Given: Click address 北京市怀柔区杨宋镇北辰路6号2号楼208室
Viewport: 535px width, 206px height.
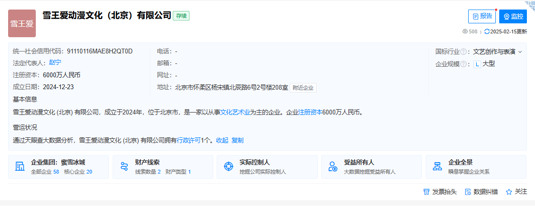Looking at the screenshot, I should point(232,88).
